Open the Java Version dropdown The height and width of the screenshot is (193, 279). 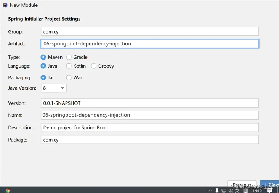point(54,88)
